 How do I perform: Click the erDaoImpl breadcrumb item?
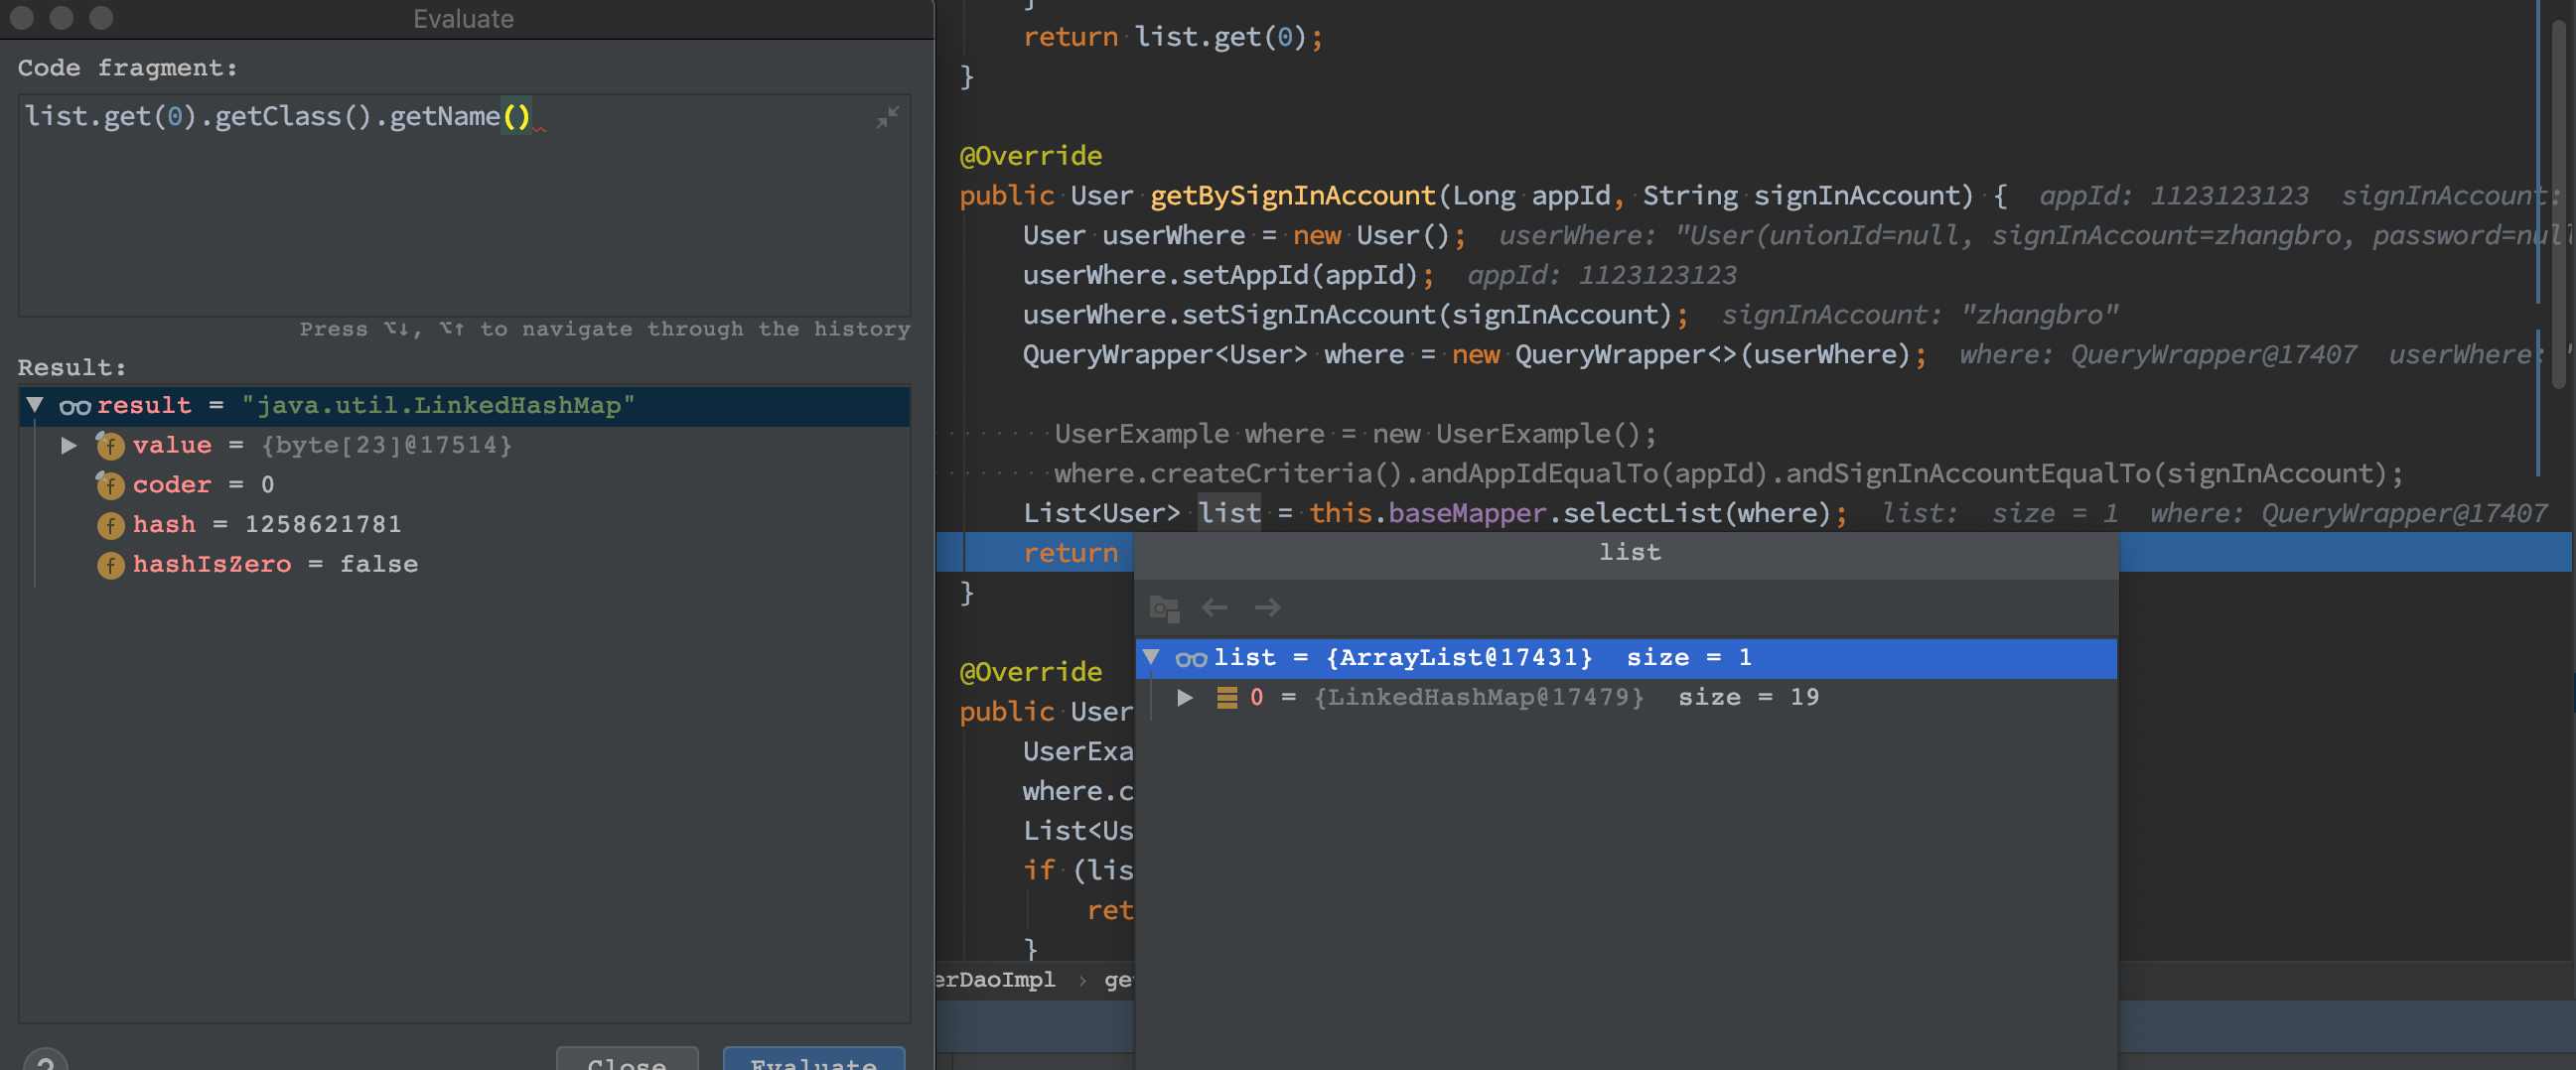(x=995, y=980)
